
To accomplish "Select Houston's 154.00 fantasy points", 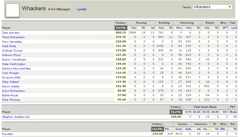I will [157, 134].
